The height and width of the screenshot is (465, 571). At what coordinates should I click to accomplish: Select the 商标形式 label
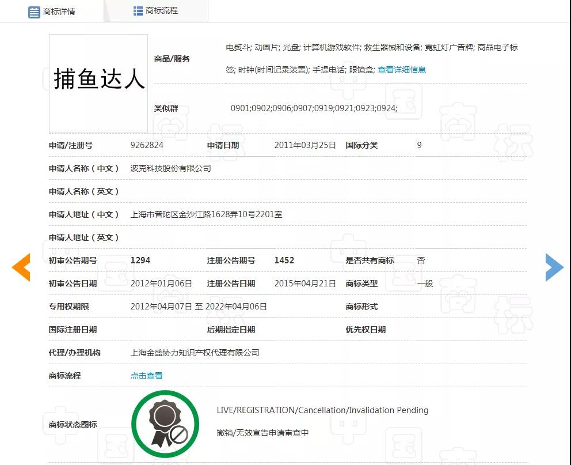(x=361, y=307)
